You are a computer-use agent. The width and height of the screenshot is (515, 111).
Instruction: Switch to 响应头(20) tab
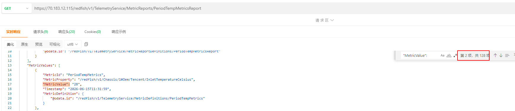[67, 32]
